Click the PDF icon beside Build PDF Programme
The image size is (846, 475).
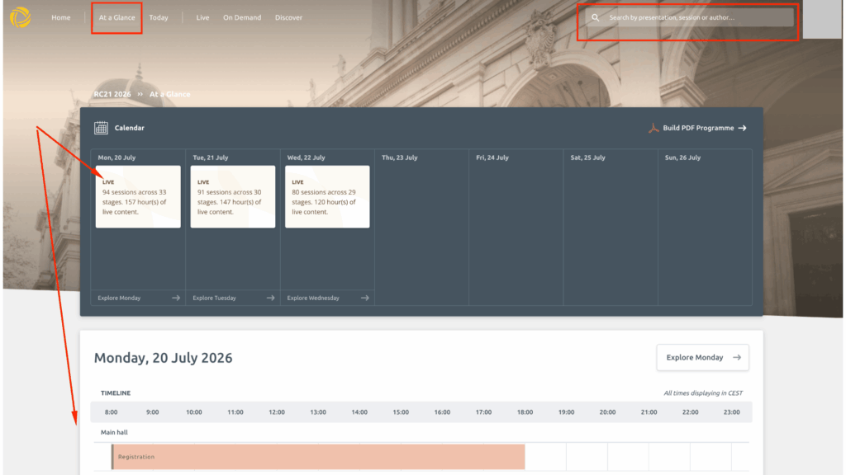pyautogui.click(x=654, y=128)
